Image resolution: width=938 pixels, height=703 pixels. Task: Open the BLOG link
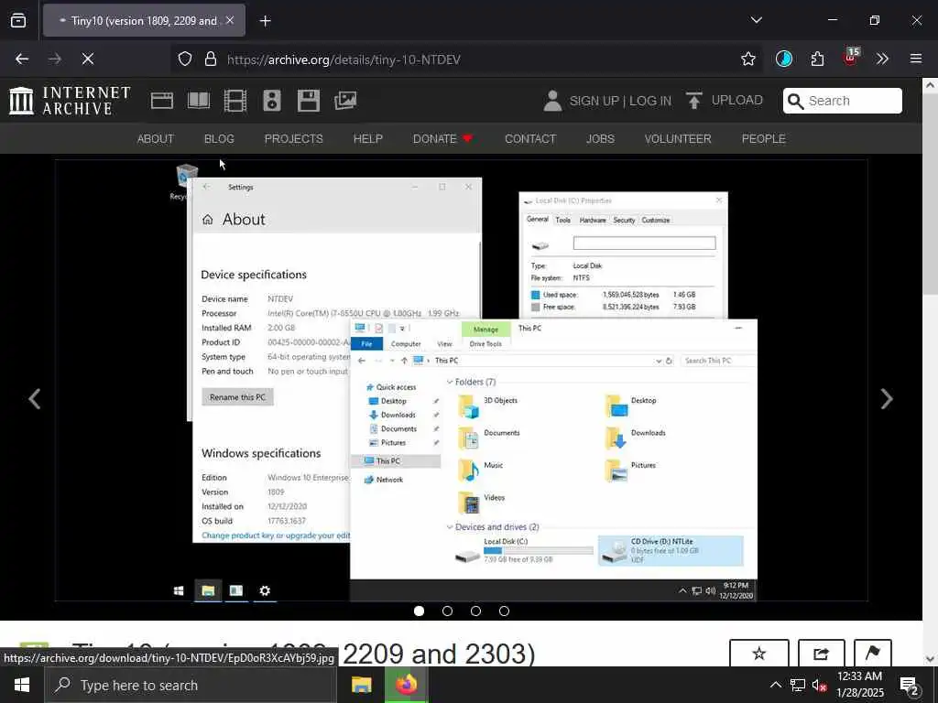pyautogui.click(x=219, y=139)
